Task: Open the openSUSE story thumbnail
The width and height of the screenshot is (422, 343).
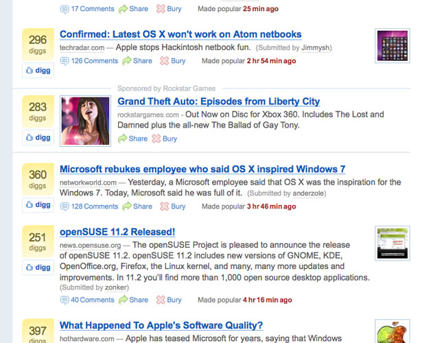Action: 392,244
